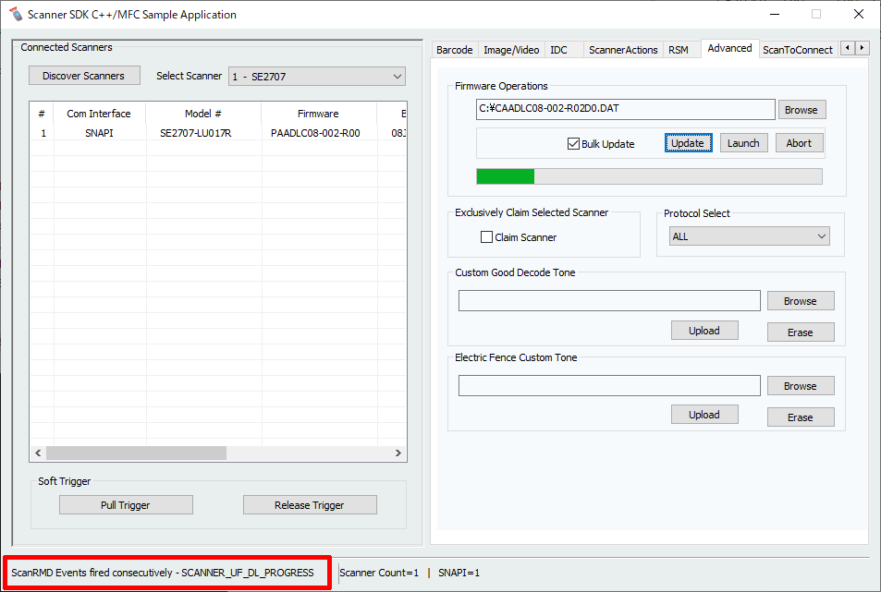
Task: Enable the Claim Scanner checkbox
Action: tap(487, 237)
